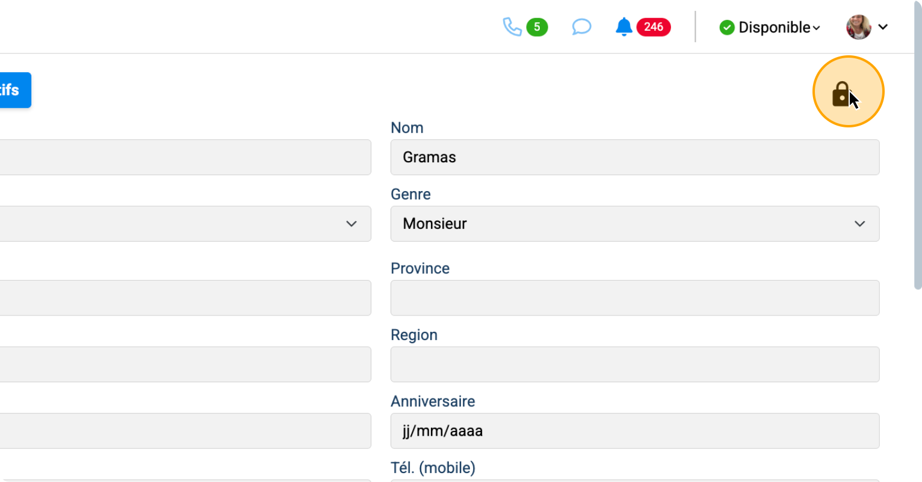Click the vertical page scrollbar

[917, 144]
